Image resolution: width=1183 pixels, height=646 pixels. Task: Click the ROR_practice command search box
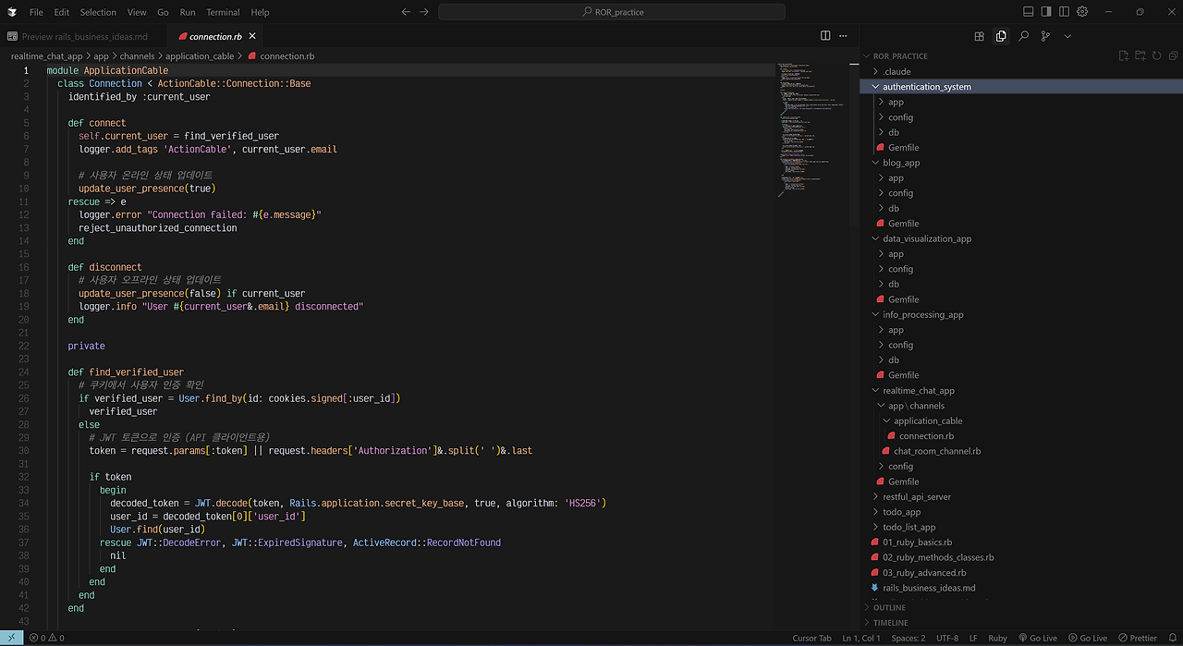click(x=612, y=12)
